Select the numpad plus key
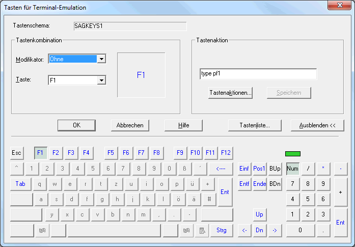The width and height of the screenshot is (355, 247). pos(341,192)
